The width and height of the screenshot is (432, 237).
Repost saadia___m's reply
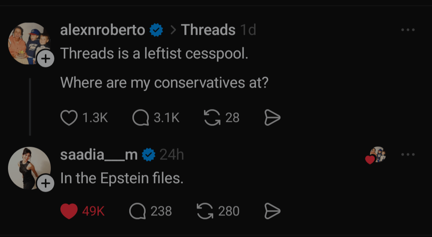coord(205,211)
